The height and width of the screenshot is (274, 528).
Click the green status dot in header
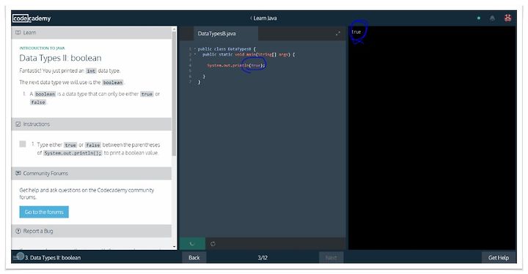pyautogui.click(x=478, y=18)
